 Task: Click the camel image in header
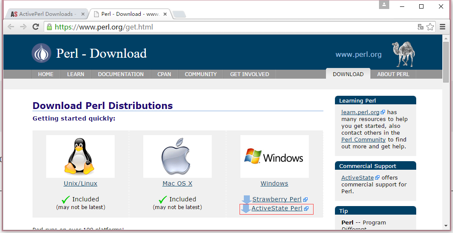[x=403, y=54]
